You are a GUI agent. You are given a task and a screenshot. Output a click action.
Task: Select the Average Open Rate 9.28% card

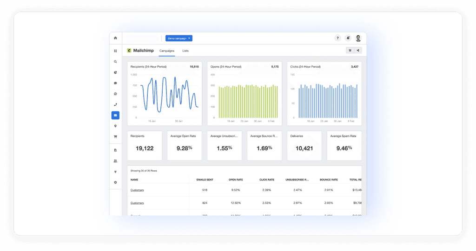(185, 146)
